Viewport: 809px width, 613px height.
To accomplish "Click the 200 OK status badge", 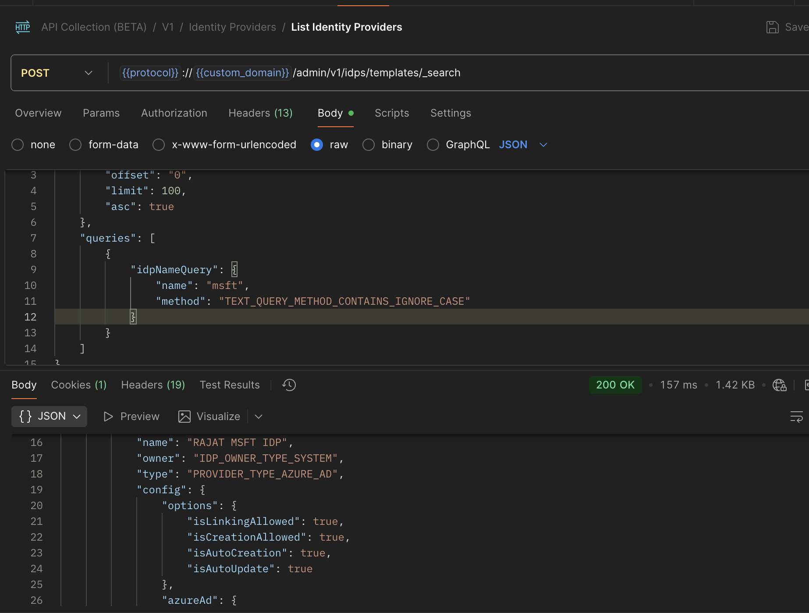I will tap(615, 385).
